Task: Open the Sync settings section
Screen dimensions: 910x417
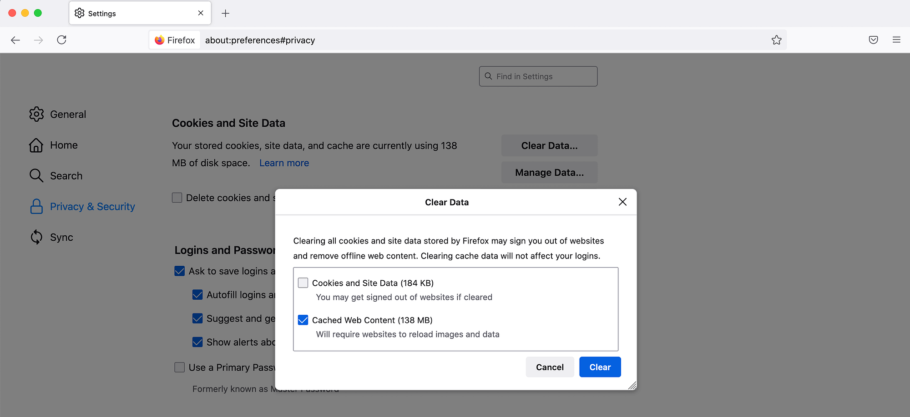Action: [61, 237]
